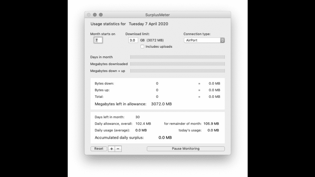Click the Download limit 3.0 field
This screenshot has height=177, width=315.
pyautogui.click(x=133, y=40)
